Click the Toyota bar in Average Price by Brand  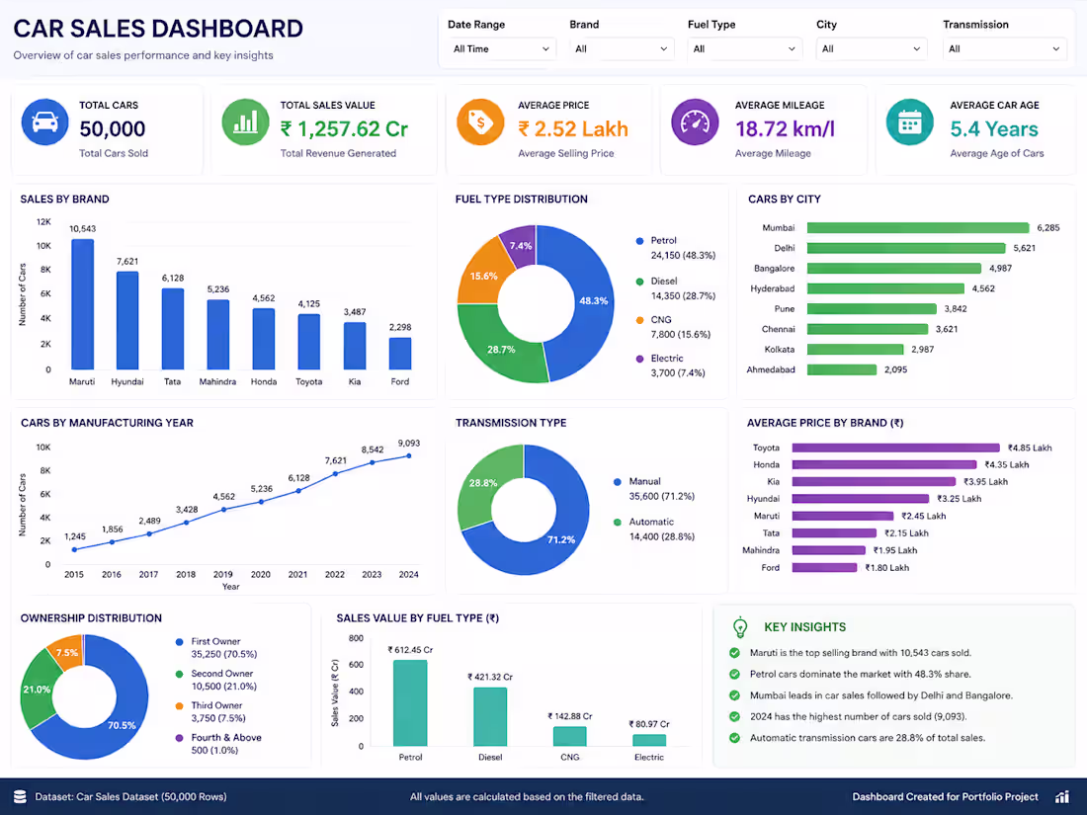[x=895, y=448]
